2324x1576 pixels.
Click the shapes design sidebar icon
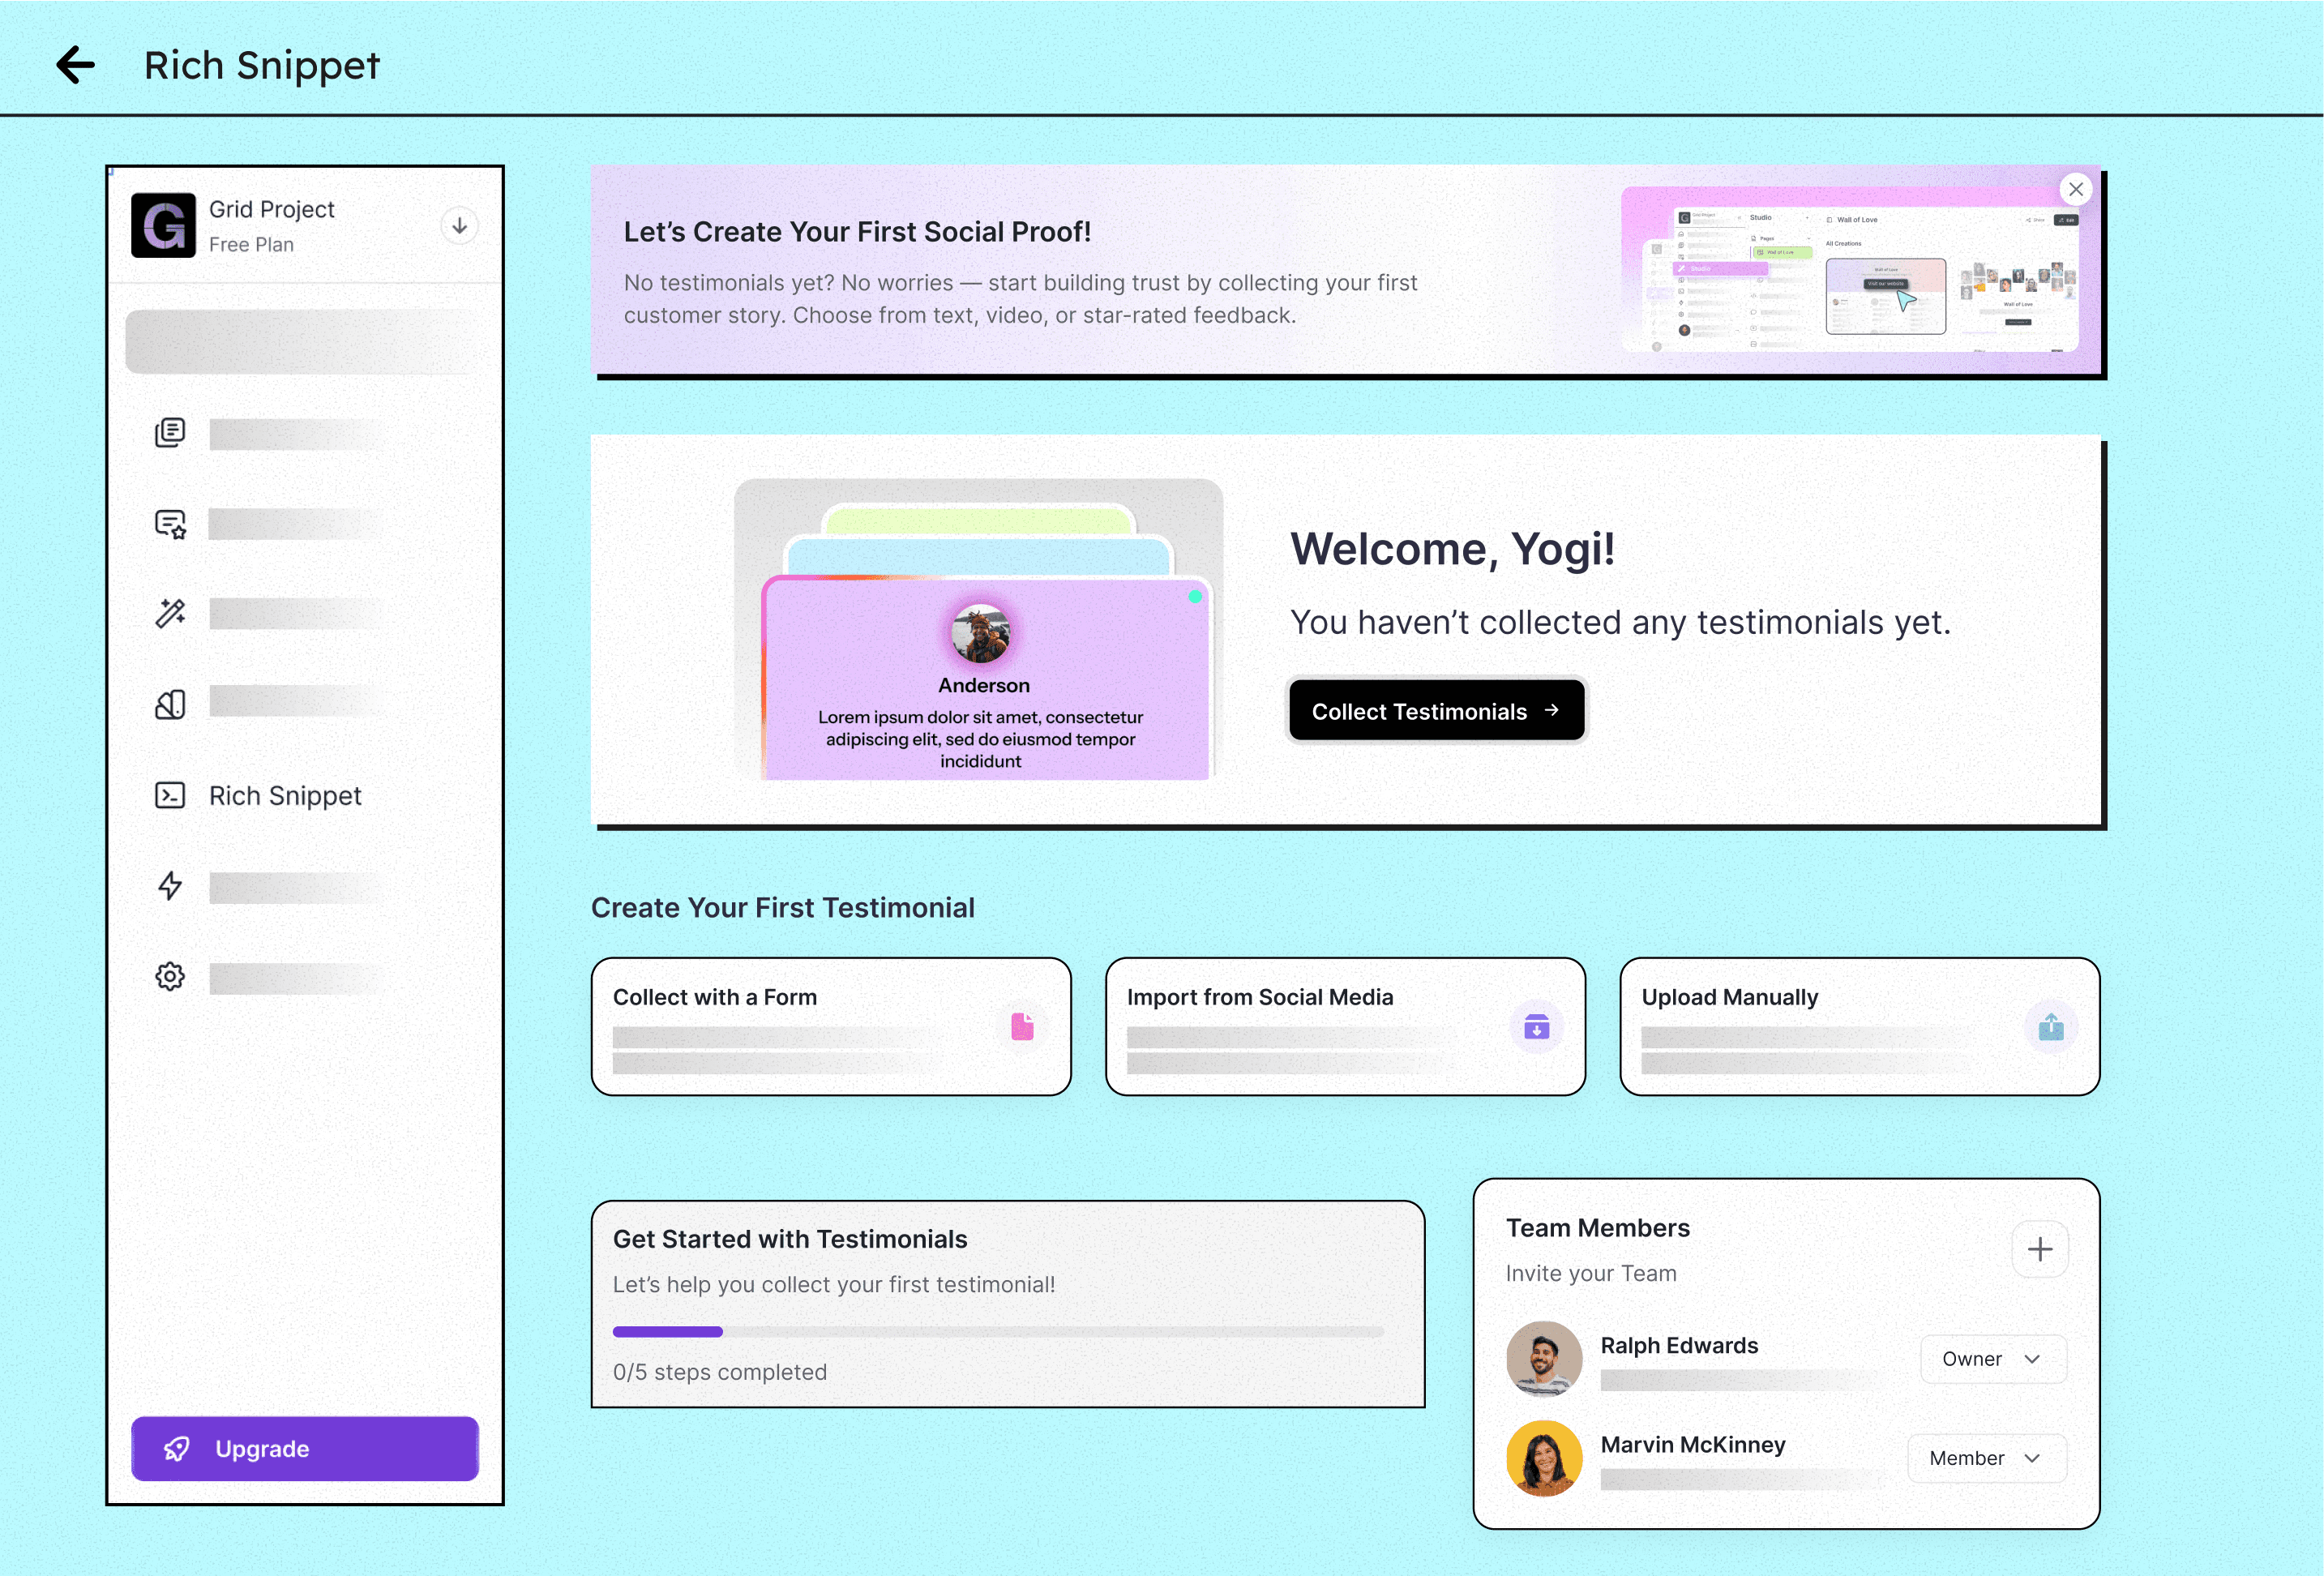170,705
